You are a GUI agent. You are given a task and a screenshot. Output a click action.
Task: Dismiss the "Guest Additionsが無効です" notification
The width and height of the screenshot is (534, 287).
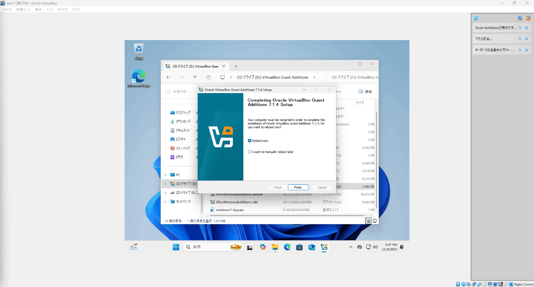pos(526,28)
